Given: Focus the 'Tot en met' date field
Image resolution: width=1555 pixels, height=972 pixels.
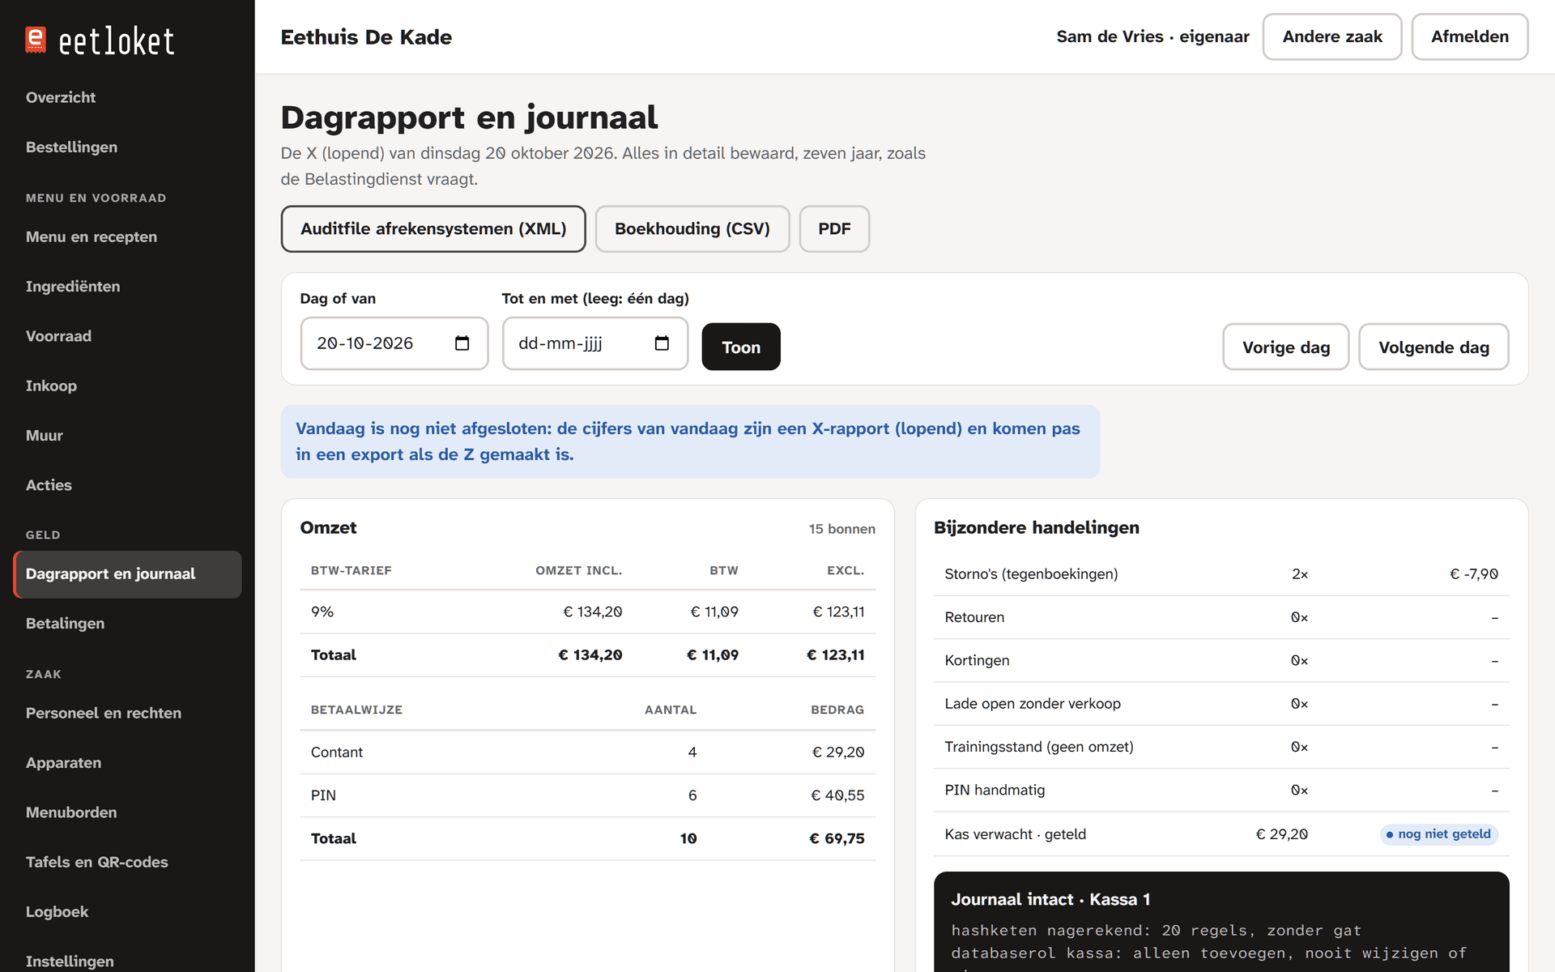Looking at the screenshot, I should [595, 343].
